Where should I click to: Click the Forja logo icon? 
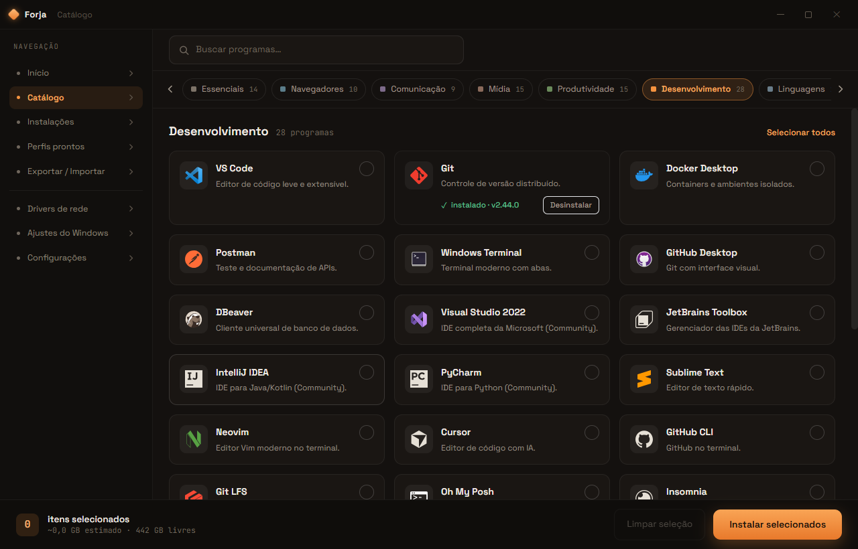click(13, 15)
